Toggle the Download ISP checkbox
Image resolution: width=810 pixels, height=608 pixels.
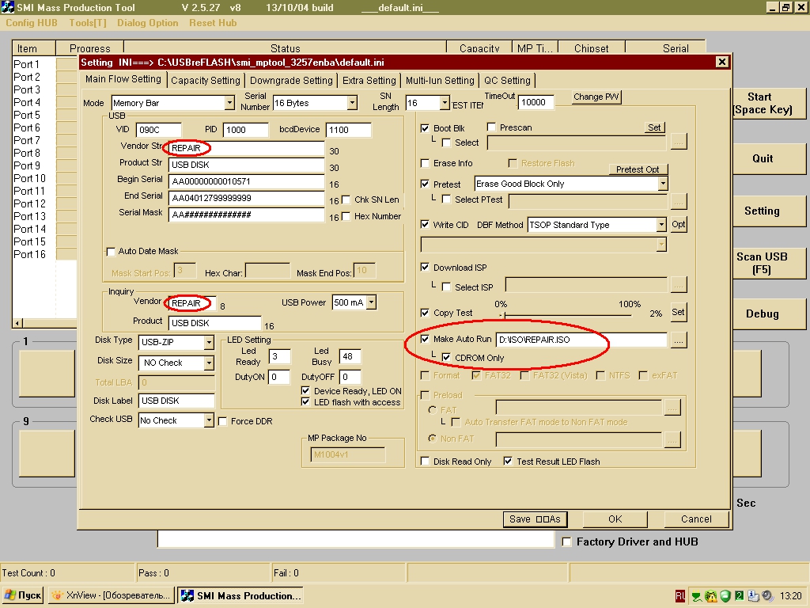425,268
